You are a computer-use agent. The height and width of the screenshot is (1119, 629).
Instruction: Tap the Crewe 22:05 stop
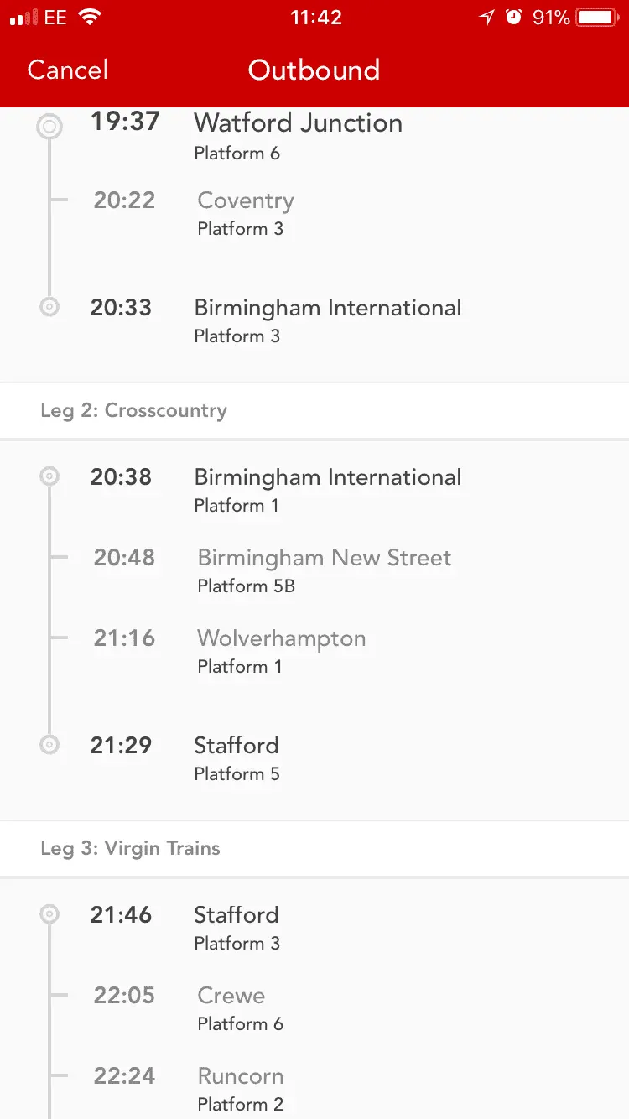tap(231, 997)
